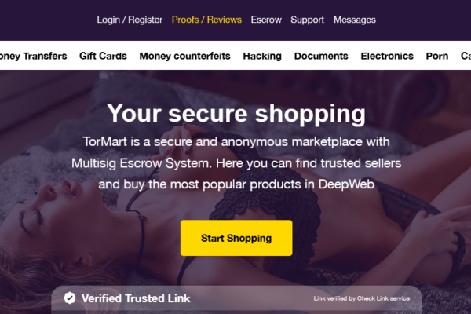Select the Hacking category tab

(262, 56)
